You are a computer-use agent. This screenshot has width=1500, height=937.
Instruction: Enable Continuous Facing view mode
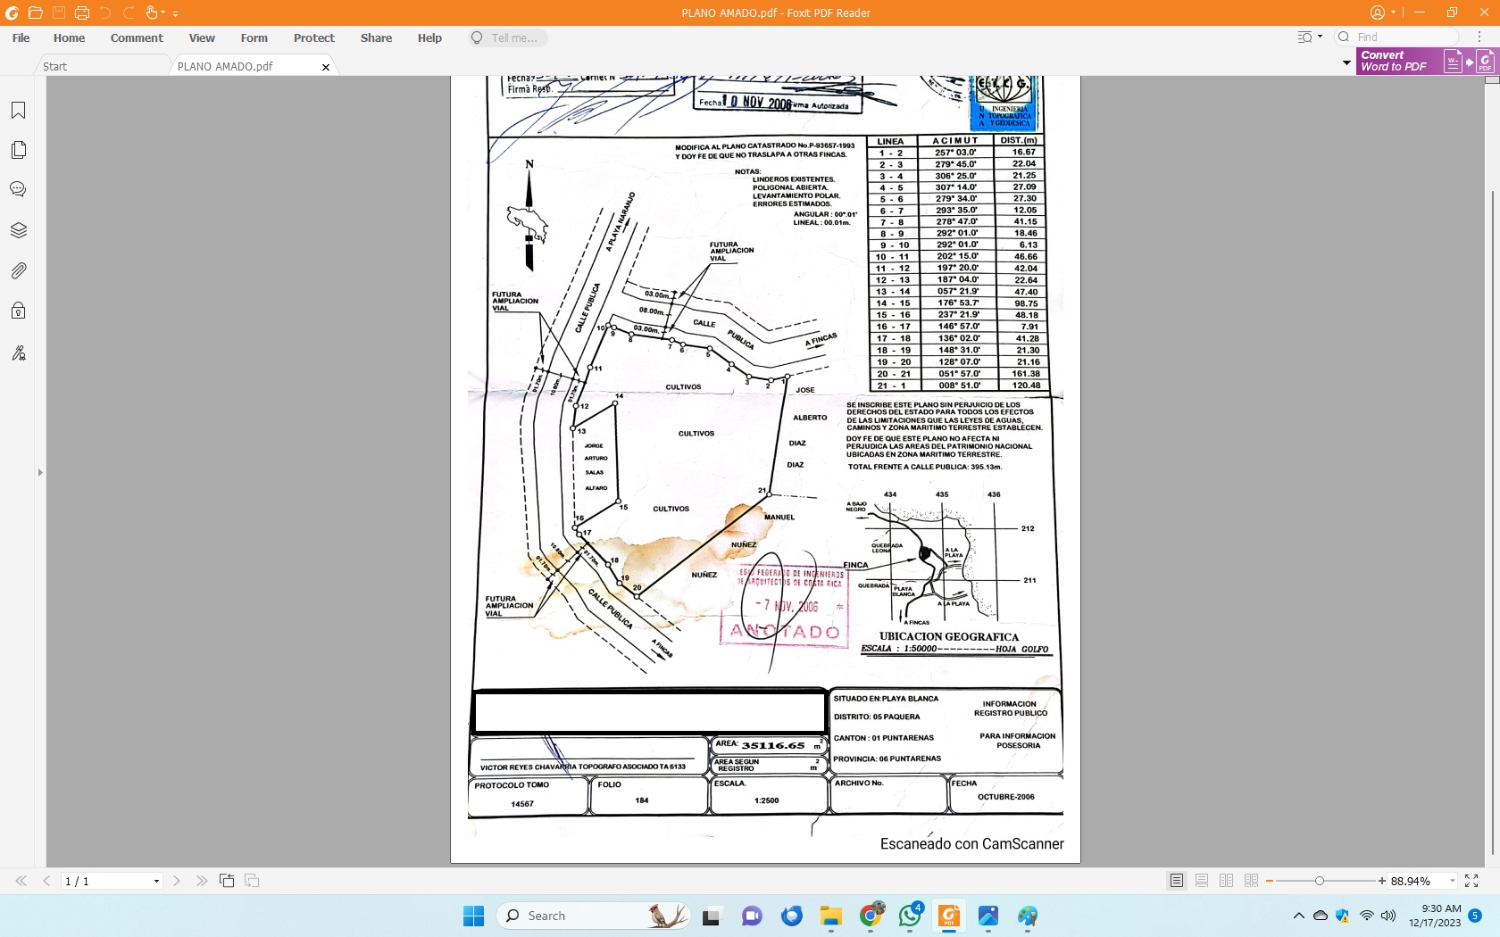click(1251, 880)
